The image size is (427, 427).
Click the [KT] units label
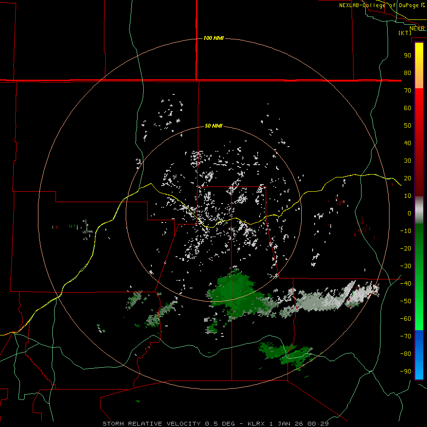click(x=405, y=33)
